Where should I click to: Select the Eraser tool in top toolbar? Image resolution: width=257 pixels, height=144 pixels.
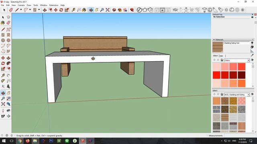tap(11, 10)
